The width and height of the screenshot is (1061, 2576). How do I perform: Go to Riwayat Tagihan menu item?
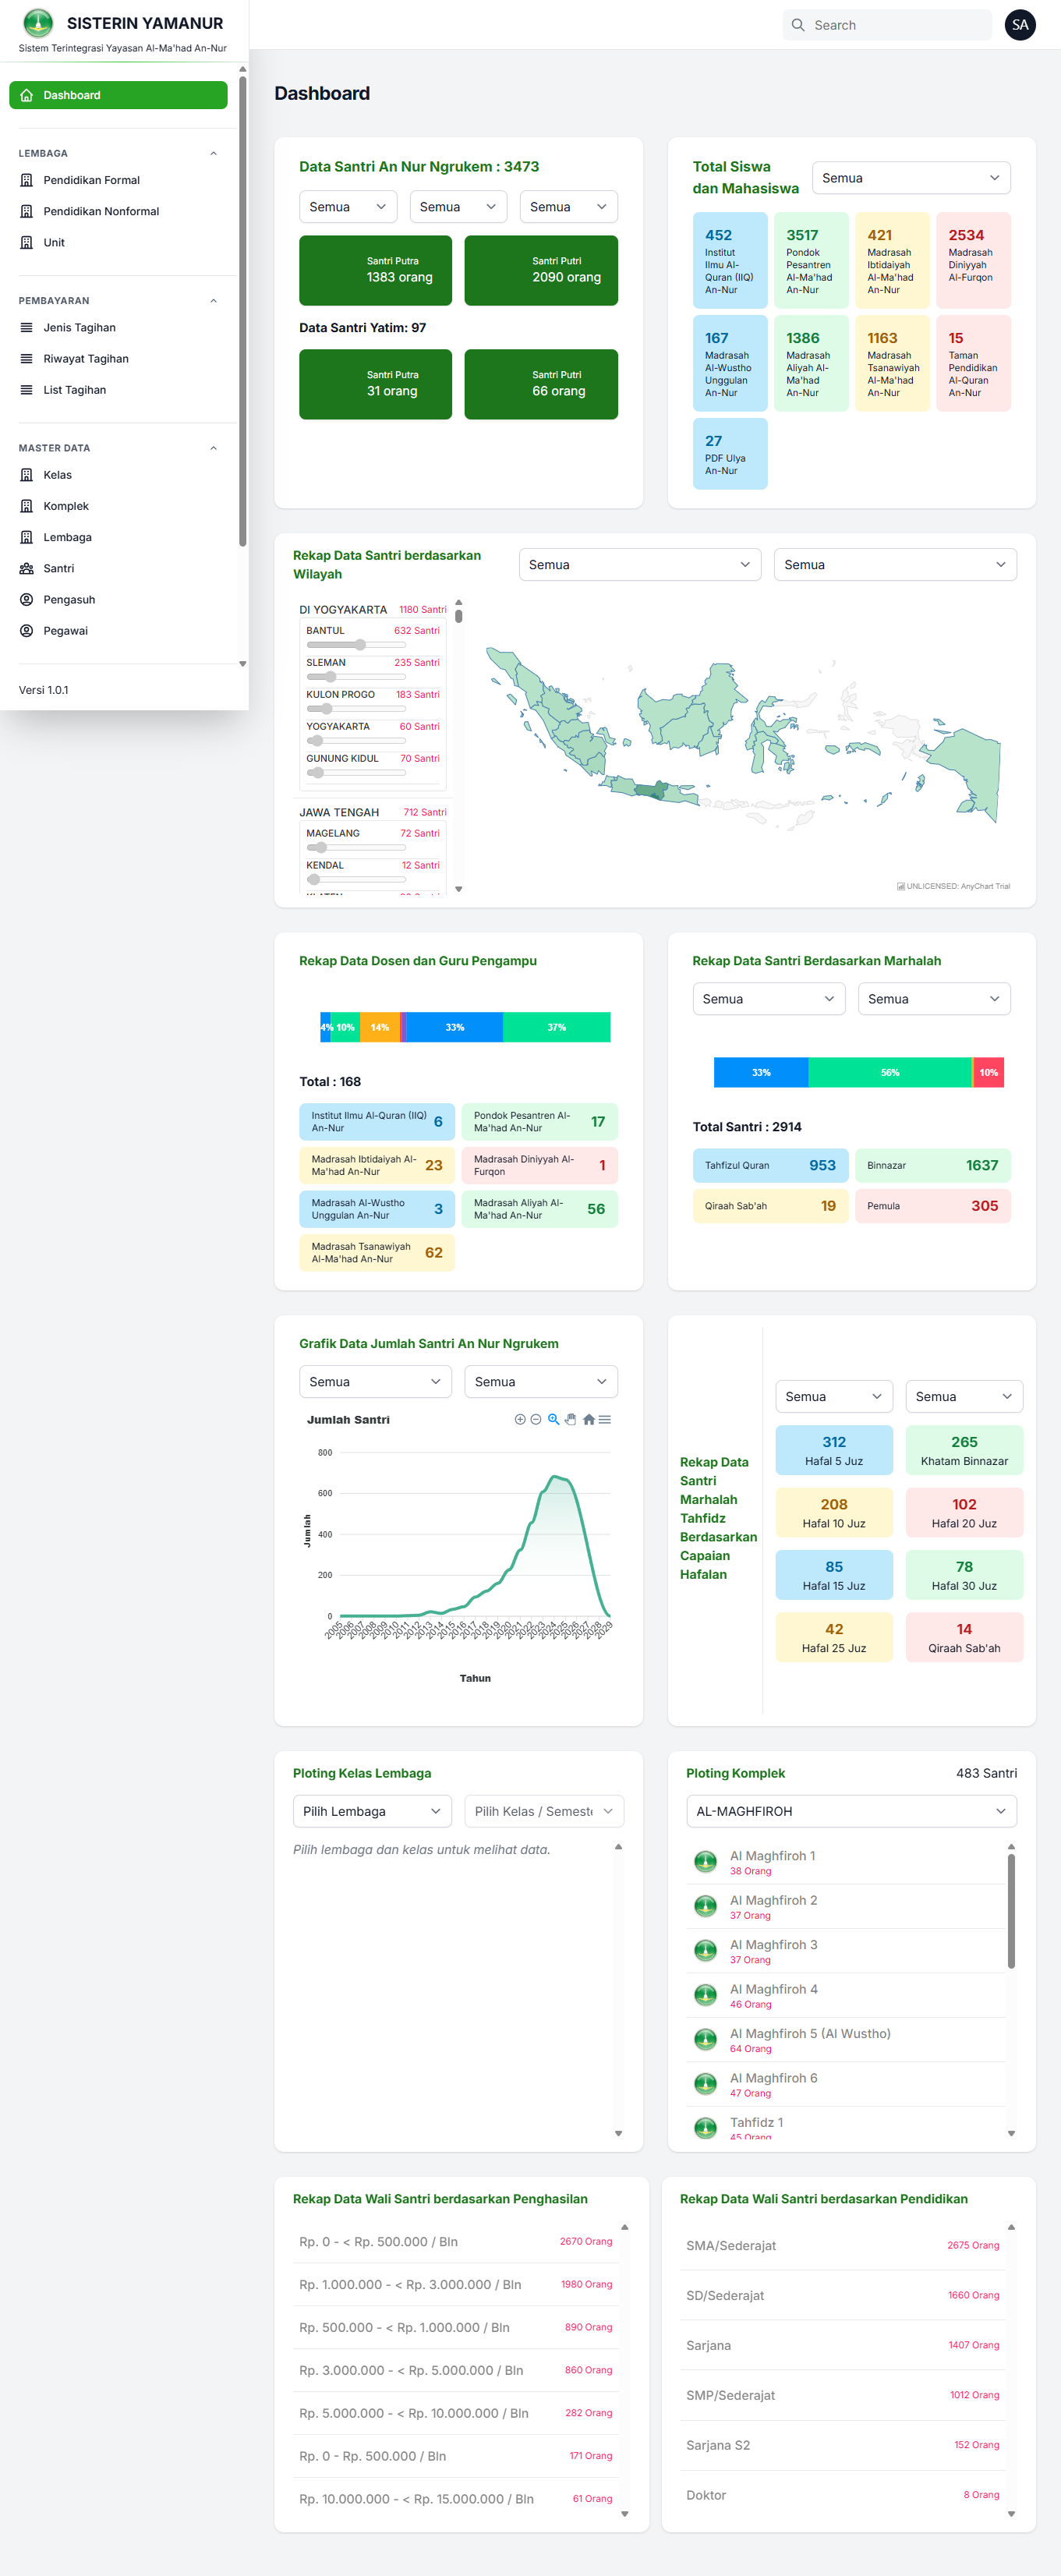click(x=85, y=359)
